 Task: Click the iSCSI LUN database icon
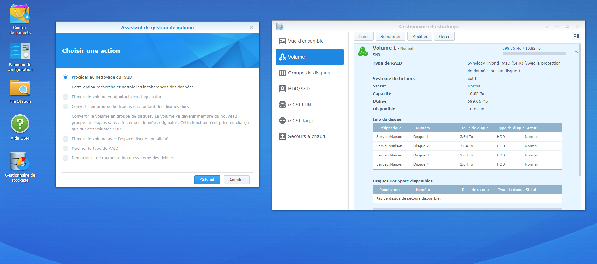pyautogui.click(x=282, y=105)
